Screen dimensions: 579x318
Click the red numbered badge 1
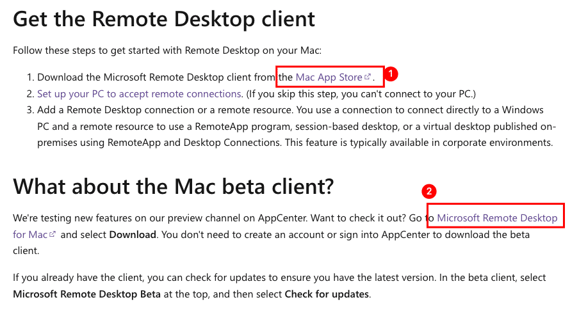click(391, 74)
